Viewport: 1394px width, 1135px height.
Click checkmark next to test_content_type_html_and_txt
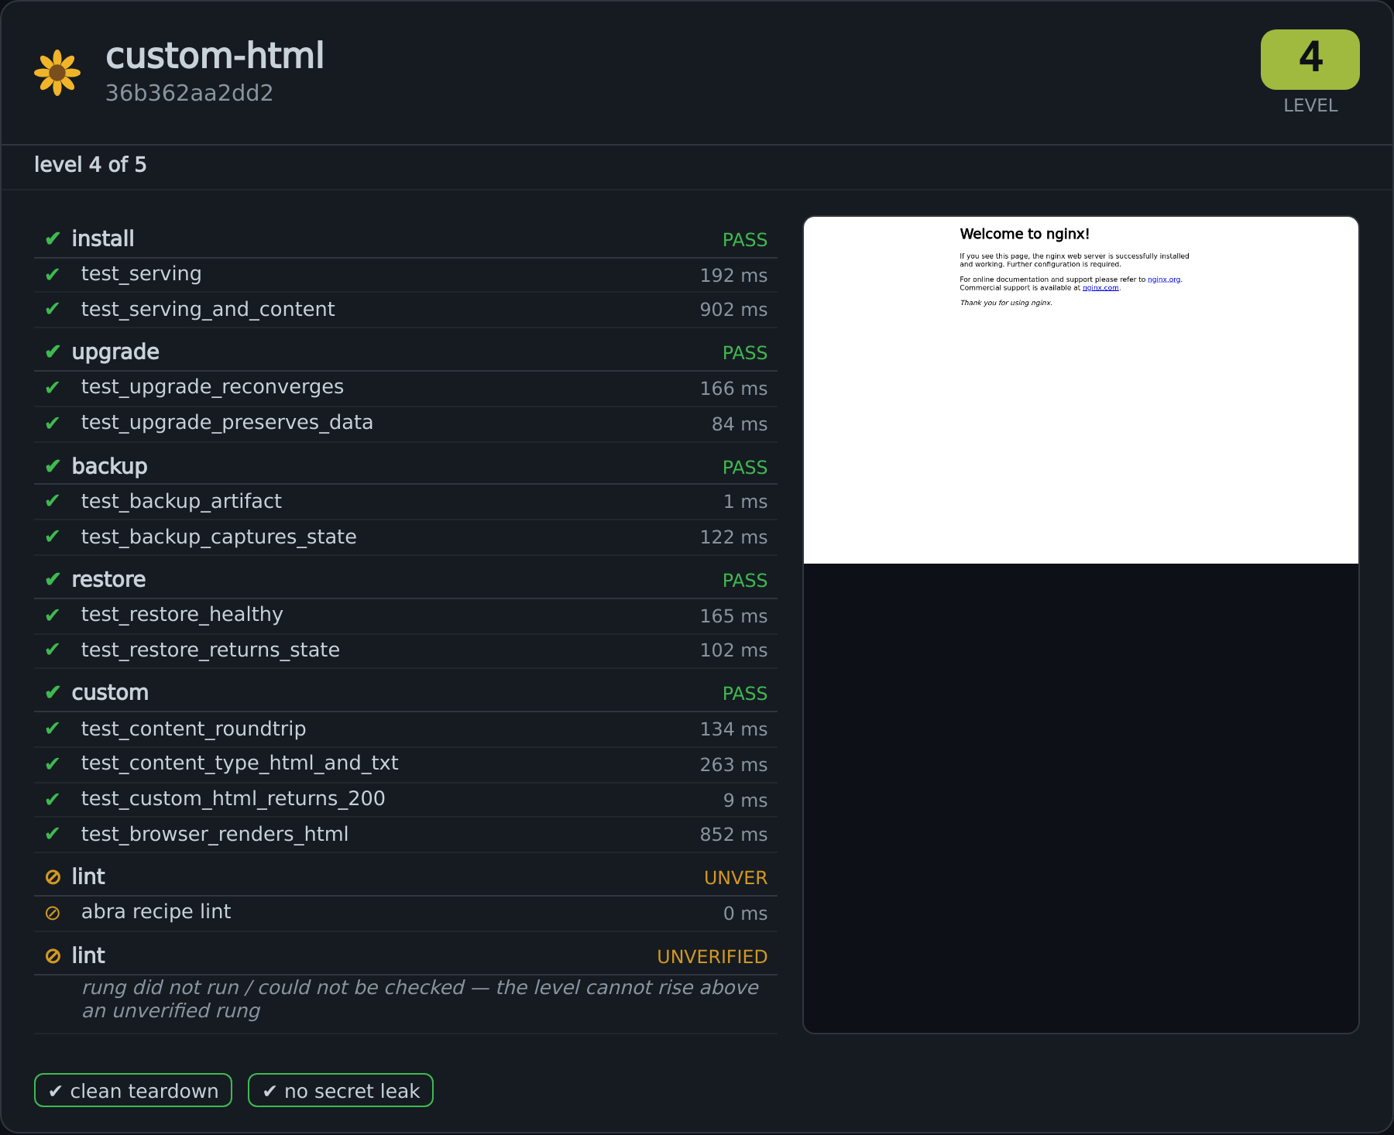point(53,763)
